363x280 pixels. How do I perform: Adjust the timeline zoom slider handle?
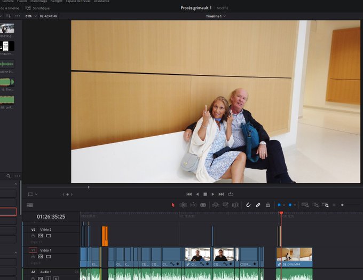tap(342, 205)
